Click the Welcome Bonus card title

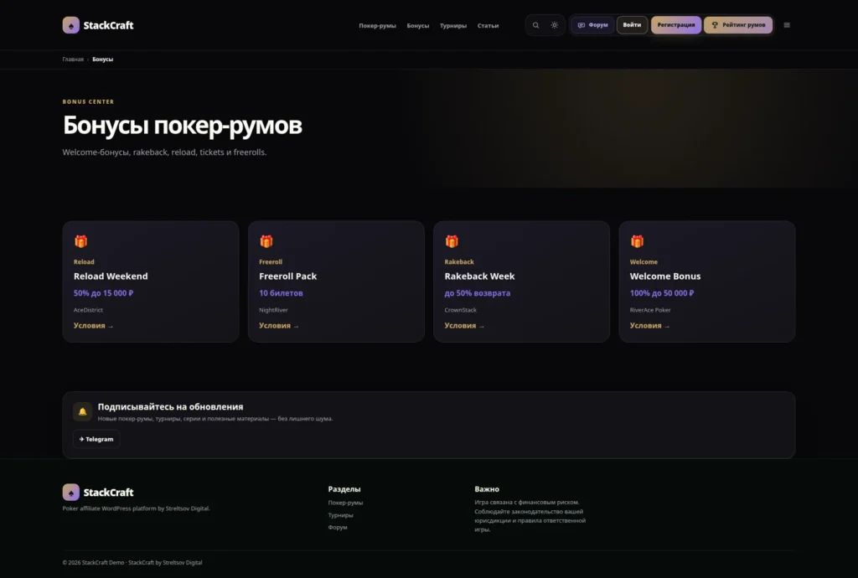coord(665,276)
